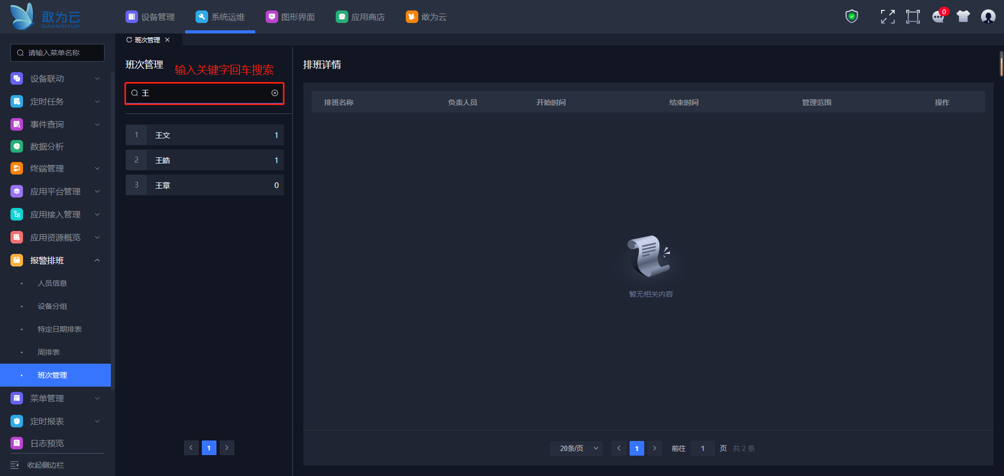Click the 定时报表 sidebar icon
The image size is (1004, 476).
coord(17,421)
